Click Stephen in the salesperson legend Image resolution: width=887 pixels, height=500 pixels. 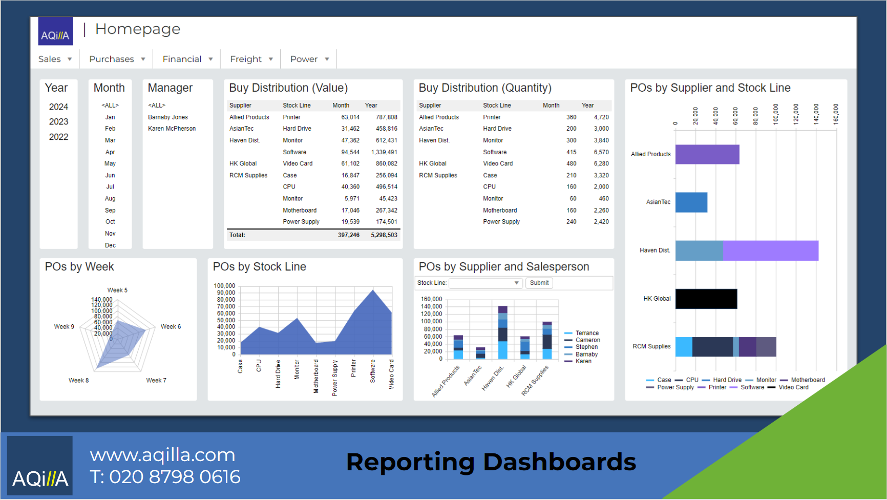coord(587,347)
